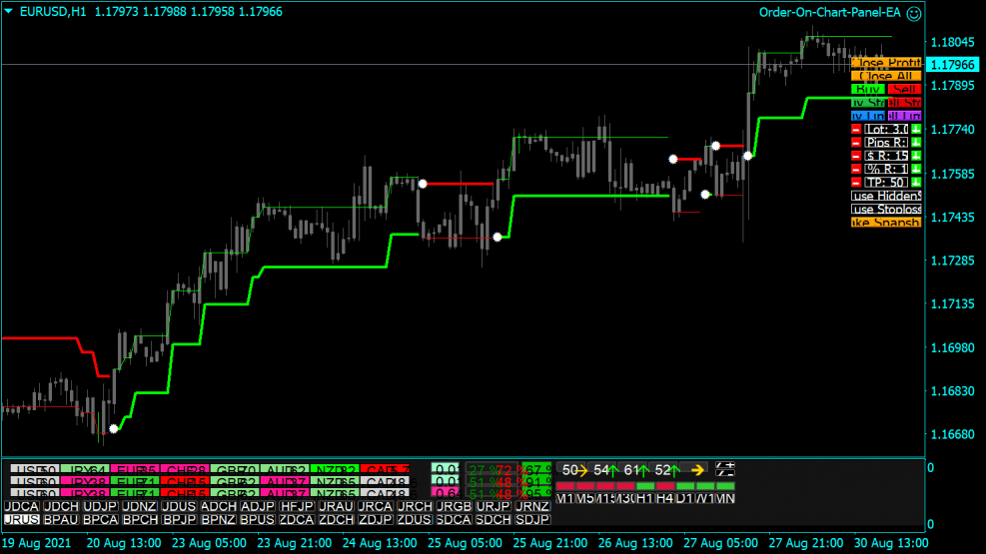Viewport: 986px width, 554px height.
Task: Toggle the use Stoploss option
Action: pyautogui.click(x=886, y=210)
